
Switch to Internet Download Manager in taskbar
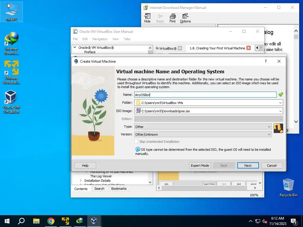[80, 221]
